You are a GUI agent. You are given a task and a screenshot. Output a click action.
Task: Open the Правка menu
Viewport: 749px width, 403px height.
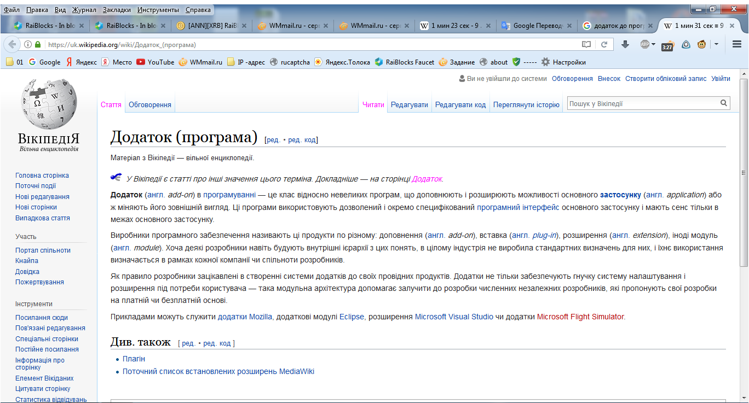37,10
